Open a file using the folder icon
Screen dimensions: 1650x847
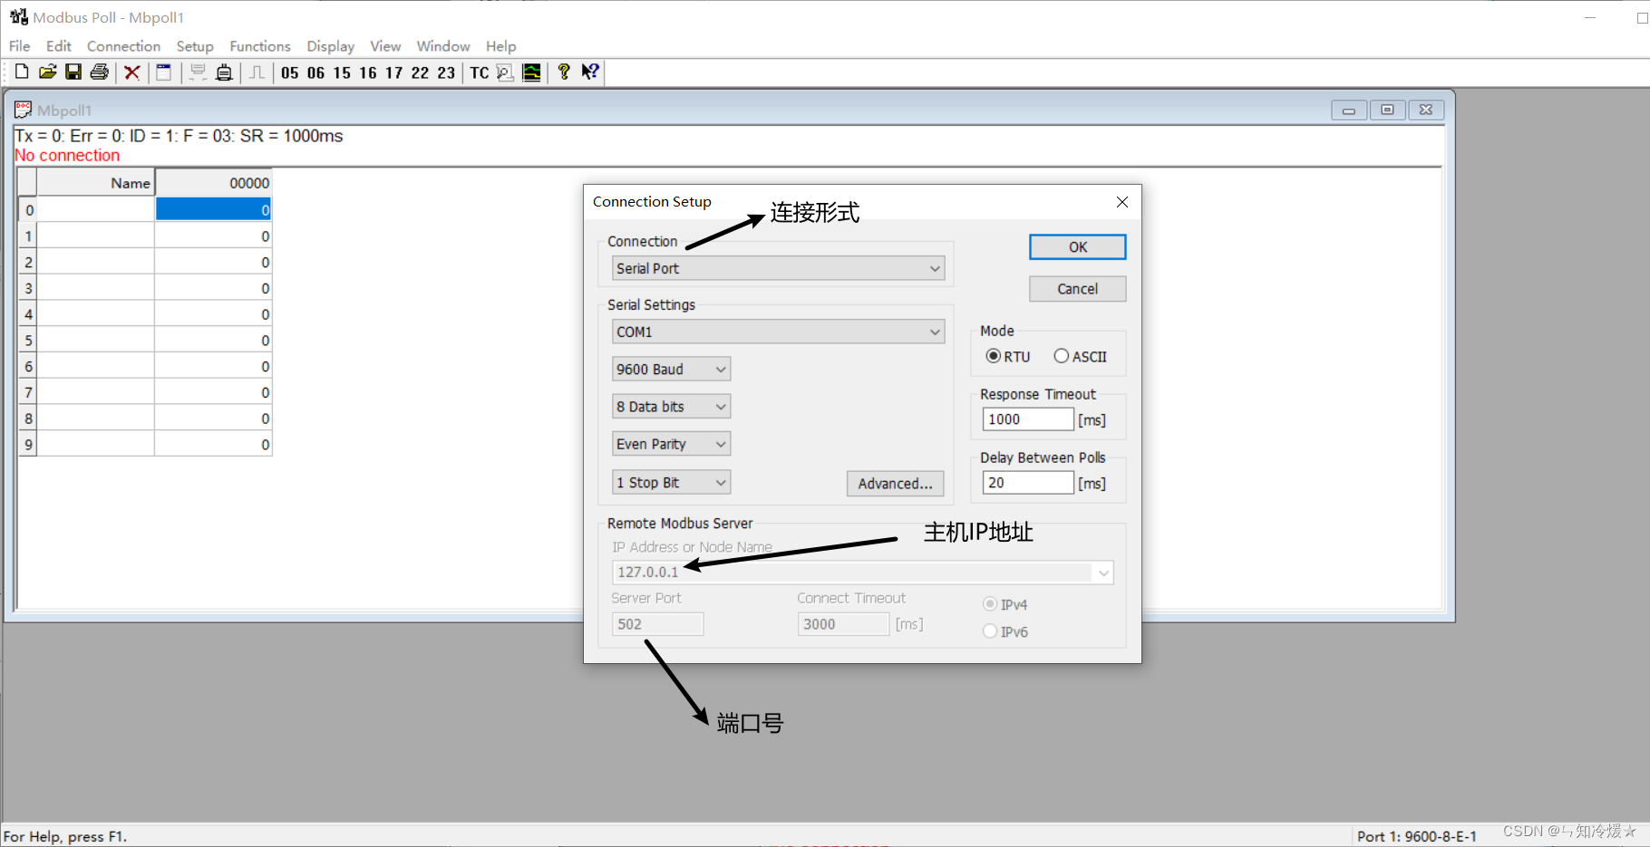48,72
